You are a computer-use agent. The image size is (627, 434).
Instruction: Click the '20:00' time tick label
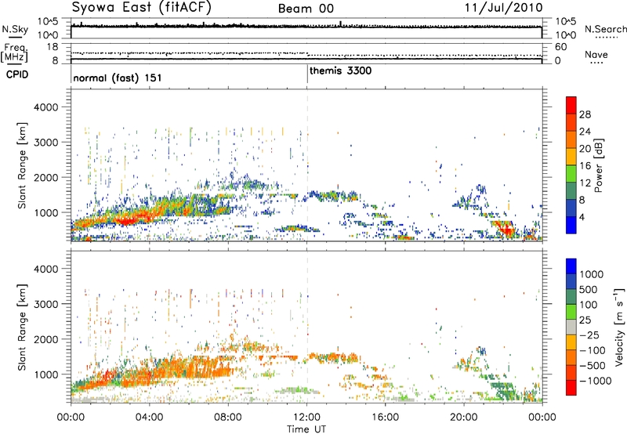pyautogui.click(x=464, y=418)
